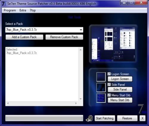Open the 7tsp menu
Viewport: 149px width, 126px height.
[x=33, y=10]
